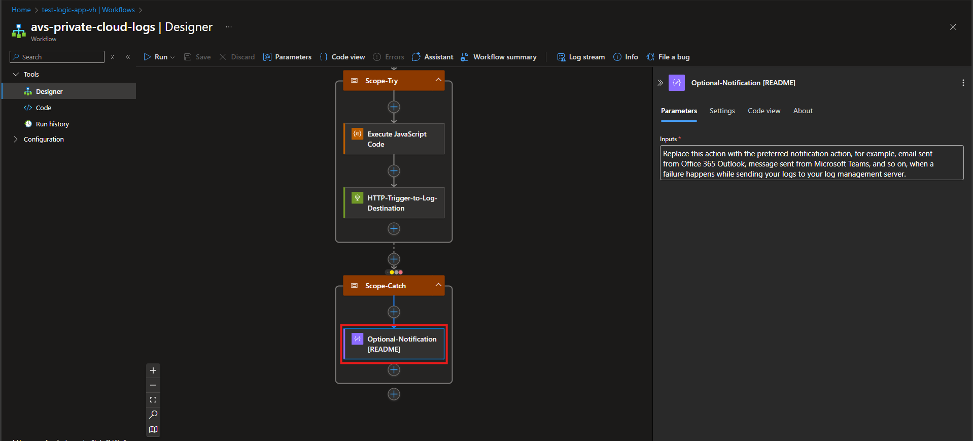Follow the Home breadcrumb link
Image resolution: width=973 pixels, height=441 pixels.
(x=21, y=10)
